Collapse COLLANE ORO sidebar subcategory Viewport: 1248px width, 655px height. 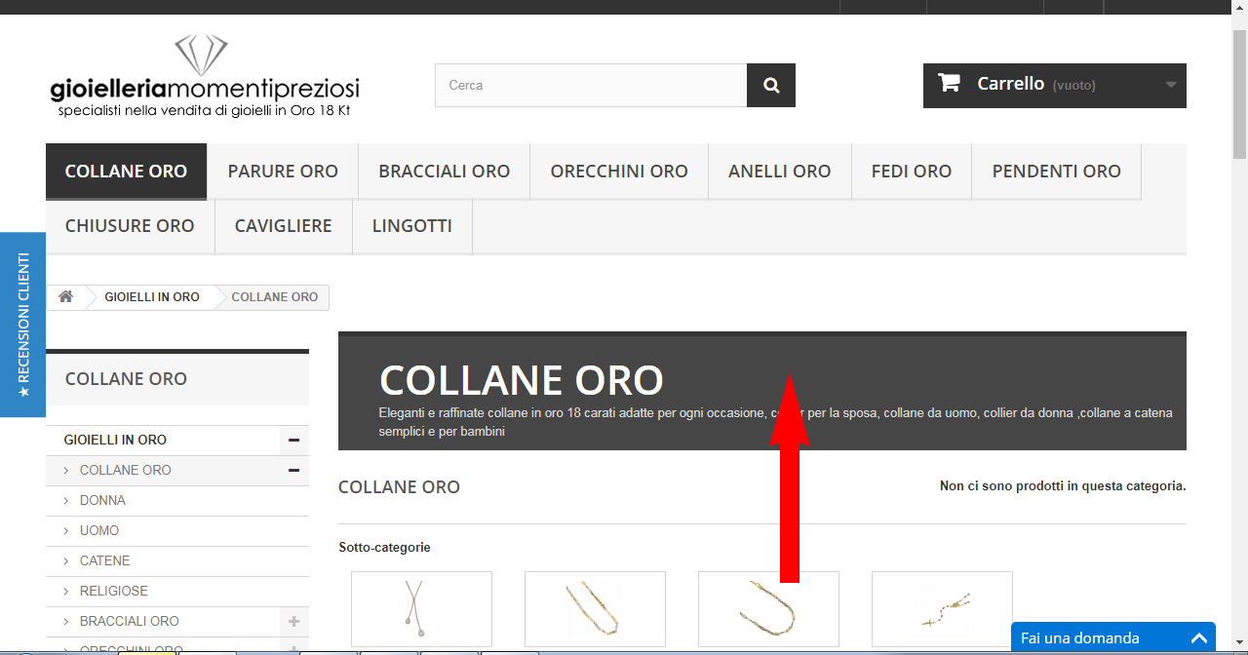coord(293,471)
